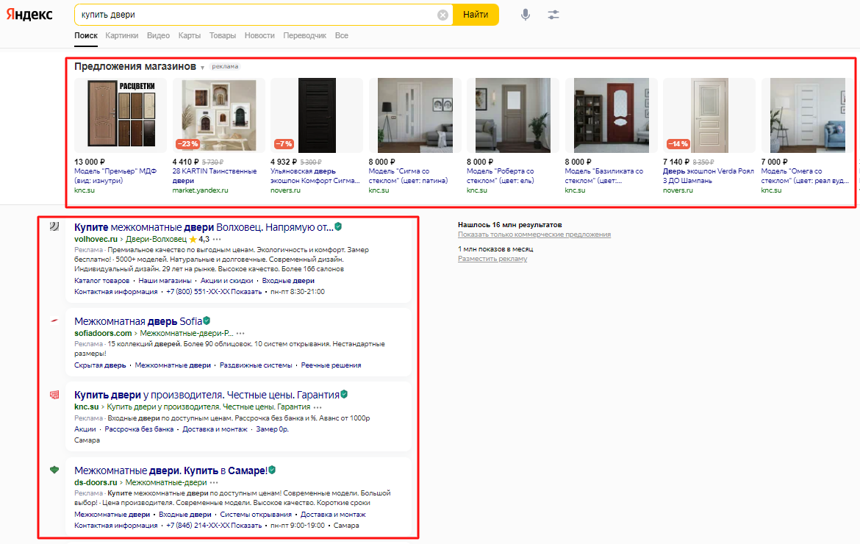This screenshot has width=860, height=544.
Task: Switch to the Карты tab
Action: [x=189, y=35]
